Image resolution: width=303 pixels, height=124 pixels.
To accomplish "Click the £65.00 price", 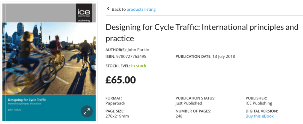I will tap(121, 80).
